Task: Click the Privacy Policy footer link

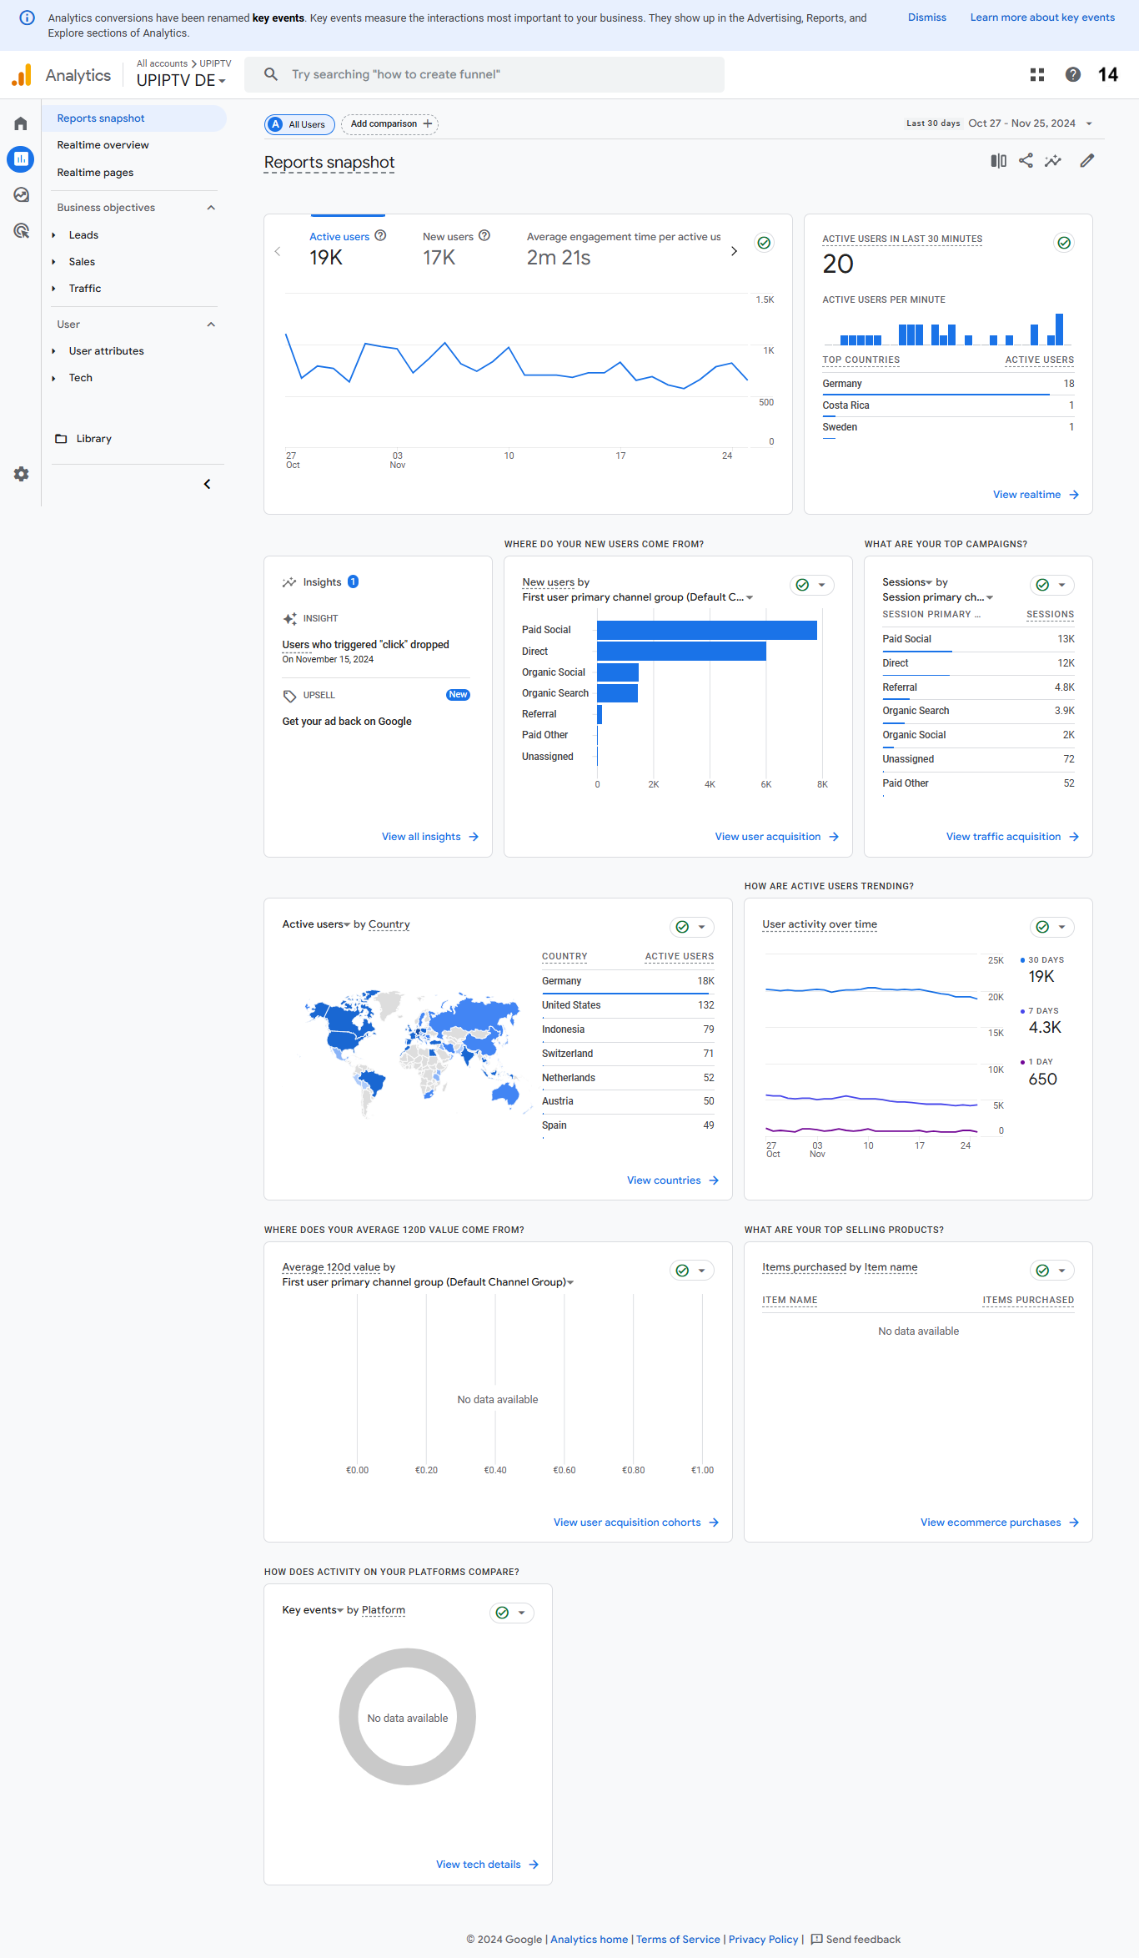Action: click(763, 1940)
